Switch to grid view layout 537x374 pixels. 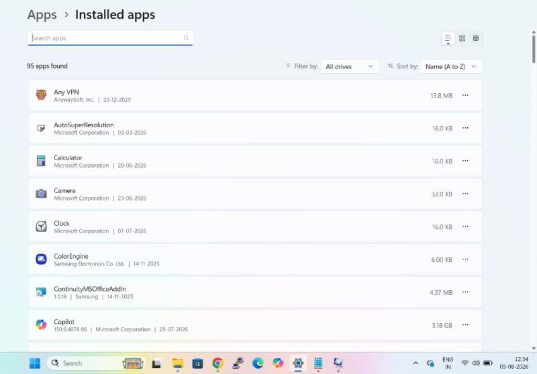click(462, 38)
